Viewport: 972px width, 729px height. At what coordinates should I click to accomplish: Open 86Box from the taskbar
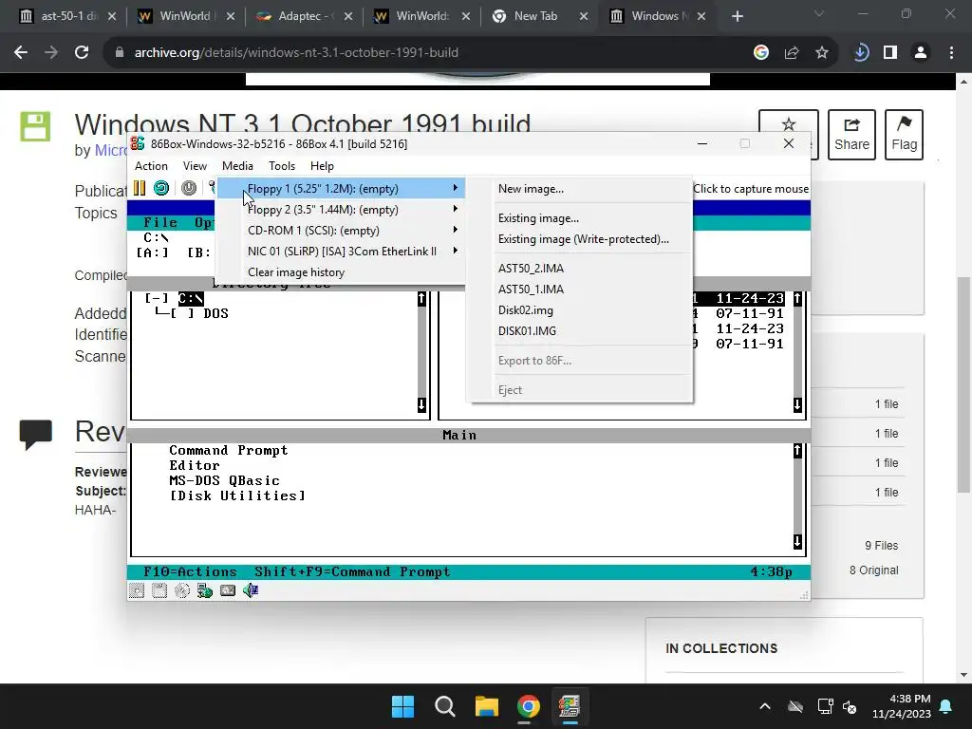(x=570, y=706)
